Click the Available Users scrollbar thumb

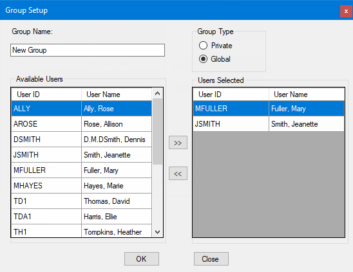(x=157, y=132)
